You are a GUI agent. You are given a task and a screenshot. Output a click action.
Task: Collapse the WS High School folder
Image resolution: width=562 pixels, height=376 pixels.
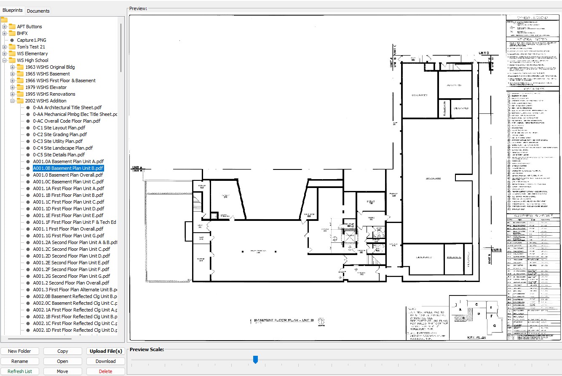[x=5, y=60]
